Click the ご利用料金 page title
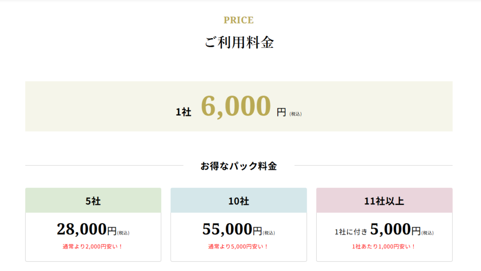Viewport: 481px width, 271px height. pyautogui.click(x=239, y=43)
